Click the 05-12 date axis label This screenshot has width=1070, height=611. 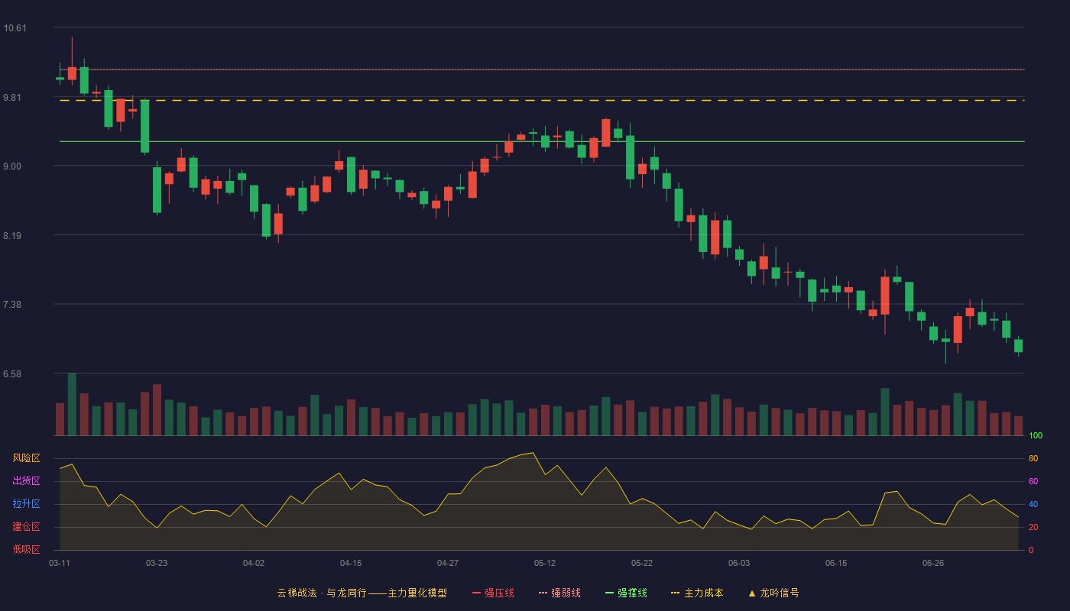click(545, 563)
